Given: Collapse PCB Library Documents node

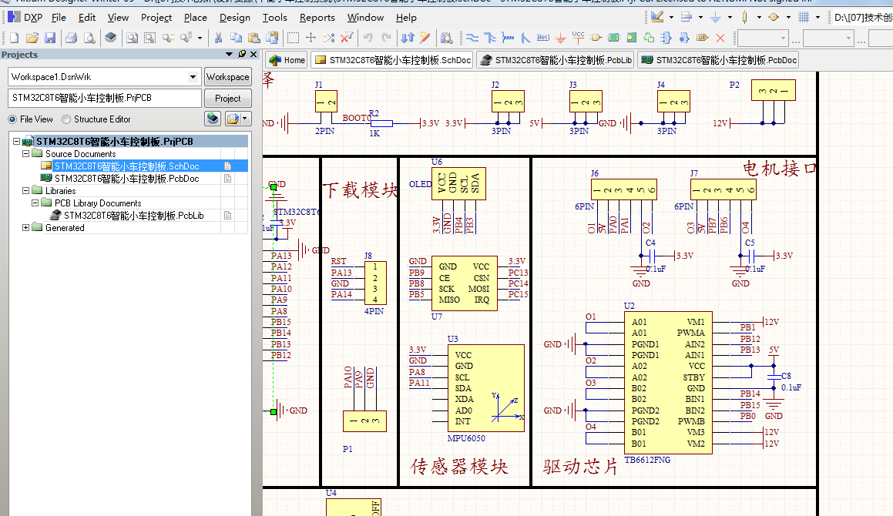Looking at the screenshot, I should click(x=35, y=203).
